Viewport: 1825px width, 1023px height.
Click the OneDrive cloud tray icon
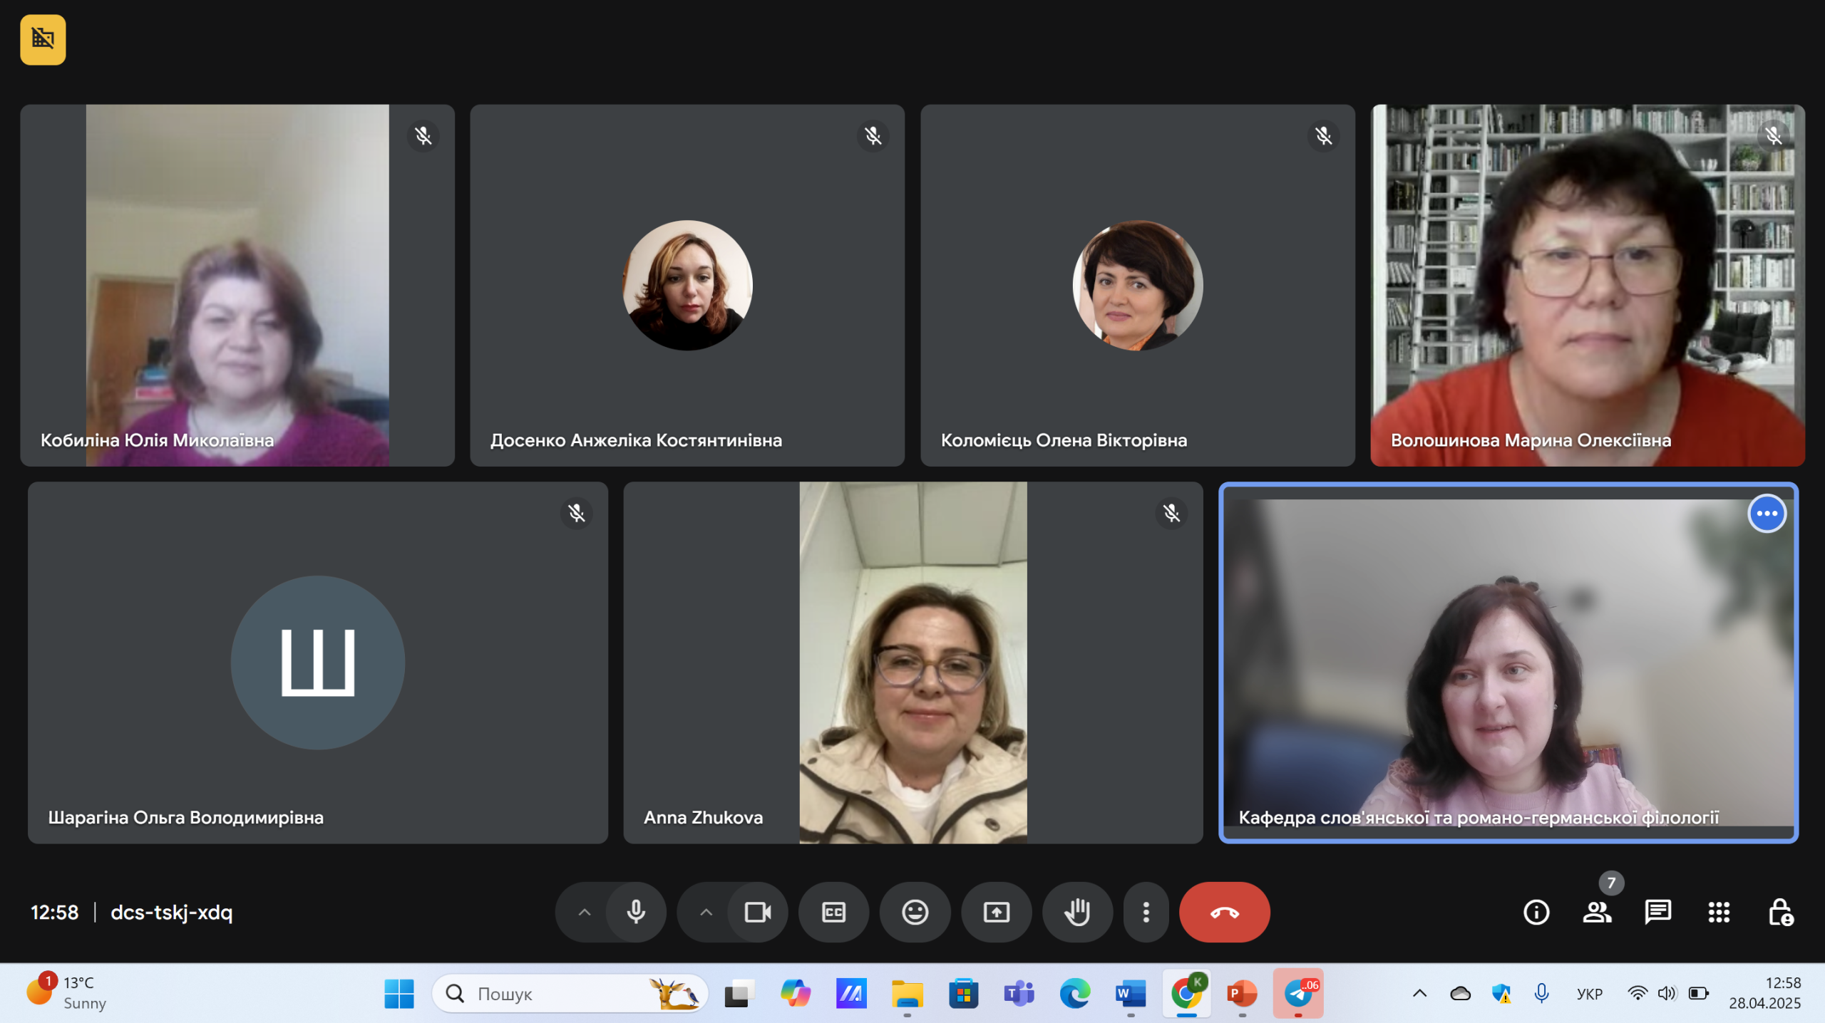coord(1460,994)
